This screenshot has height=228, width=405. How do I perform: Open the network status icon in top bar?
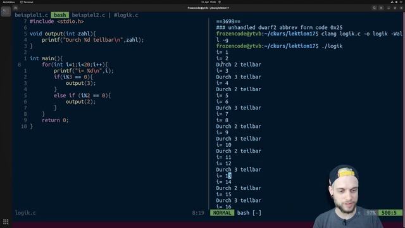point(392,2)
